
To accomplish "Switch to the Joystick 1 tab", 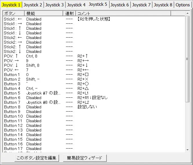I will tap(11, 5).
